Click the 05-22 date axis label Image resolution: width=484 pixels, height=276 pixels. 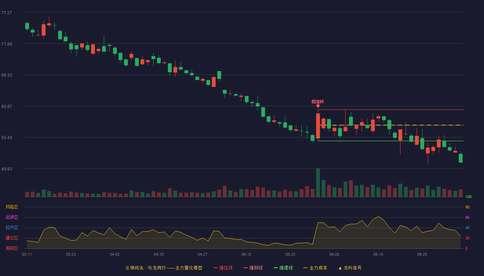(x=290, y=254)
